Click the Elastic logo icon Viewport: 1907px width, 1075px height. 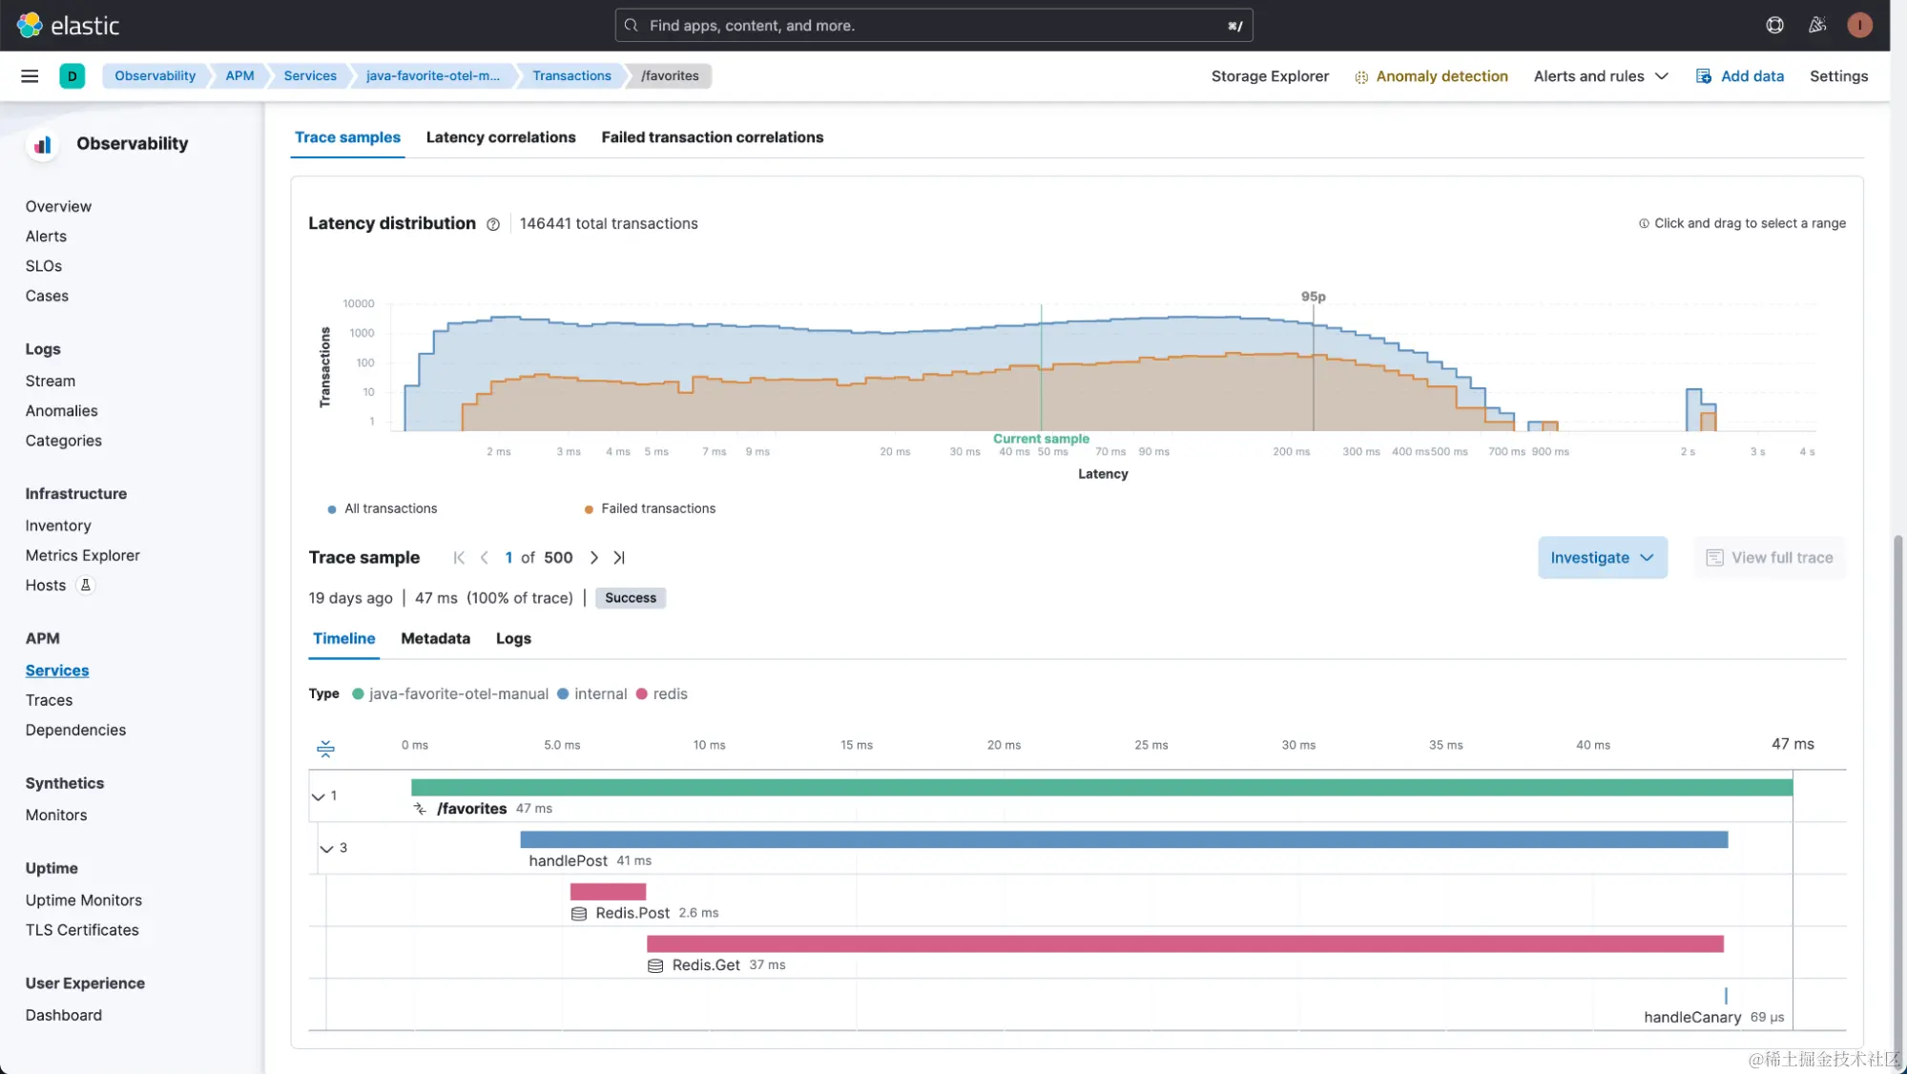coord(30,26)
